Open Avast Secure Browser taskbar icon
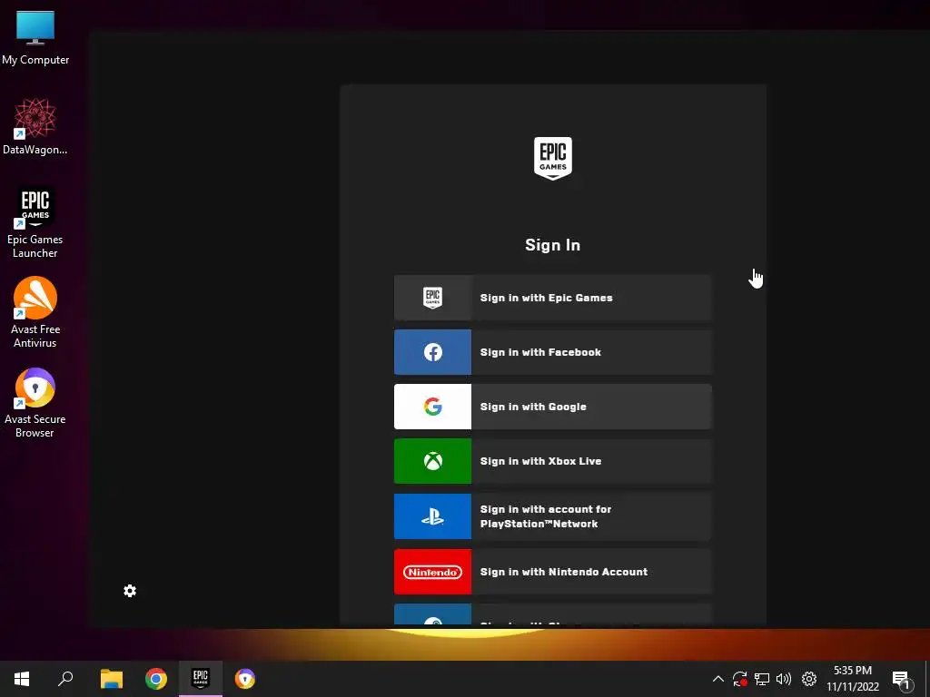The height and width of the screenshot is (697, 930). pyautogui.click(x=245, y=679)
